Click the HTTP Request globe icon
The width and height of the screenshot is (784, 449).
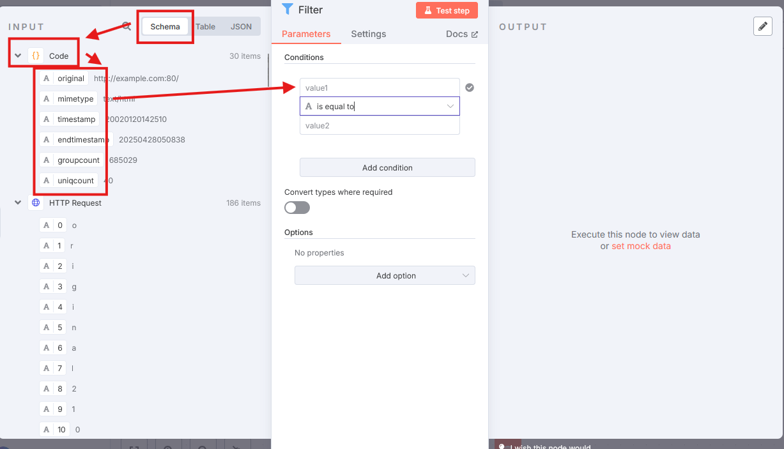[36, 202]
